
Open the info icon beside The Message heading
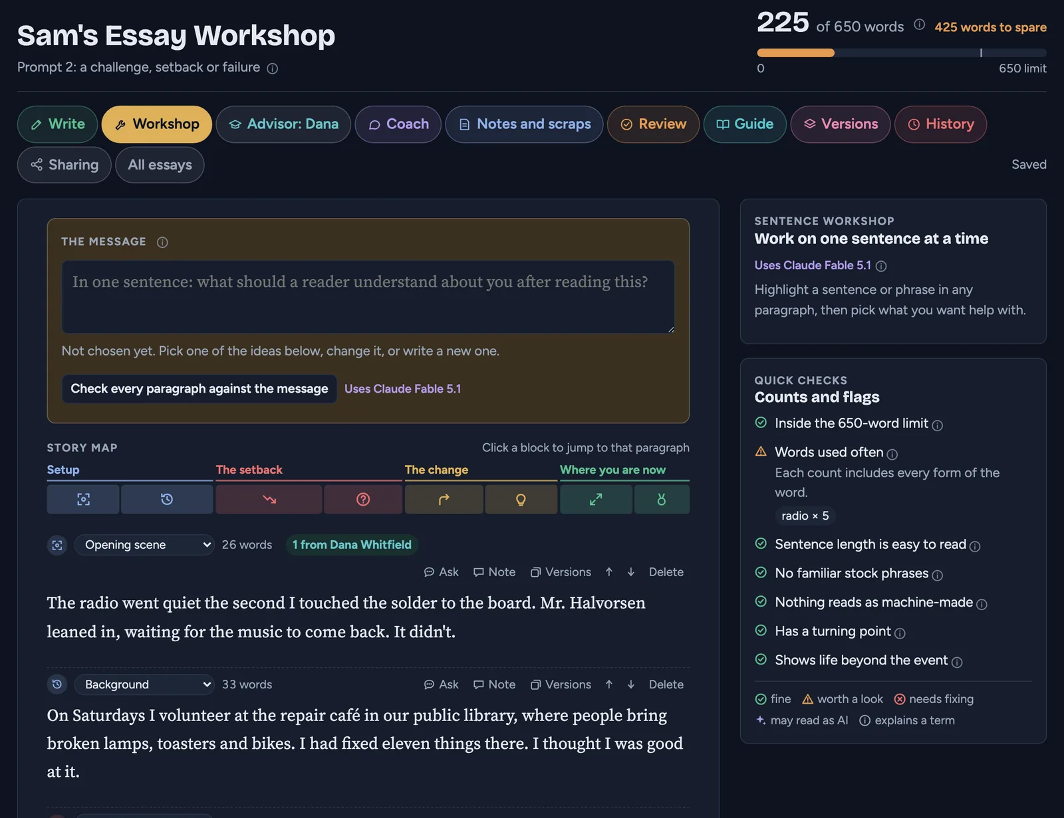point(162,243)
